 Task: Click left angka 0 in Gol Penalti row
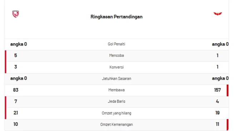19,44
